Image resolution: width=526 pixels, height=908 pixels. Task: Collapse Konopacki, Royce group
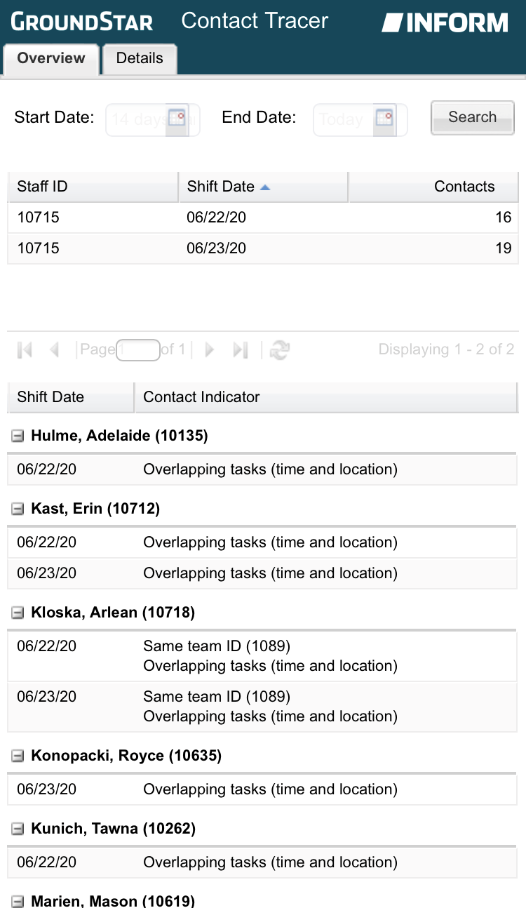point(18,756)
